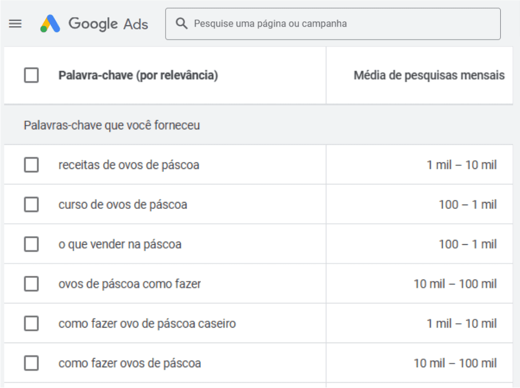The width and height of the screenshot is (520, 388).
Task: Click the keyword 'curso de ovos de páscoa'
Action: [x=123, y=204]
